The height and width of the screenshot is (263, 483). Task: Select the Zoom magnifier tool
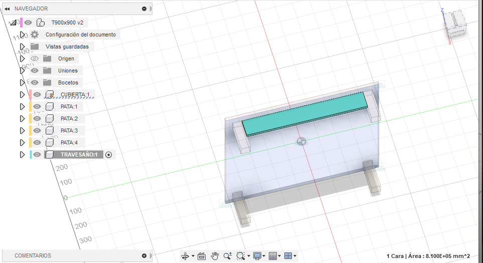228,256
